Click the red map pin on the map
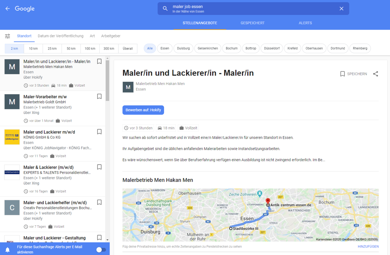This screenshot has width=390, height=255. (x=268, y=201)
